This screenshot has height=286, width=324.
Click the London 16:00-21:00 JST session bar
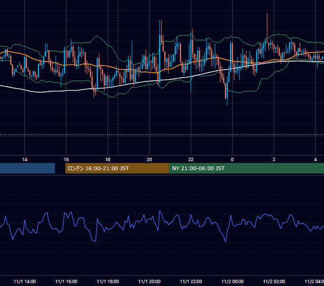click(x=117, y=168)
